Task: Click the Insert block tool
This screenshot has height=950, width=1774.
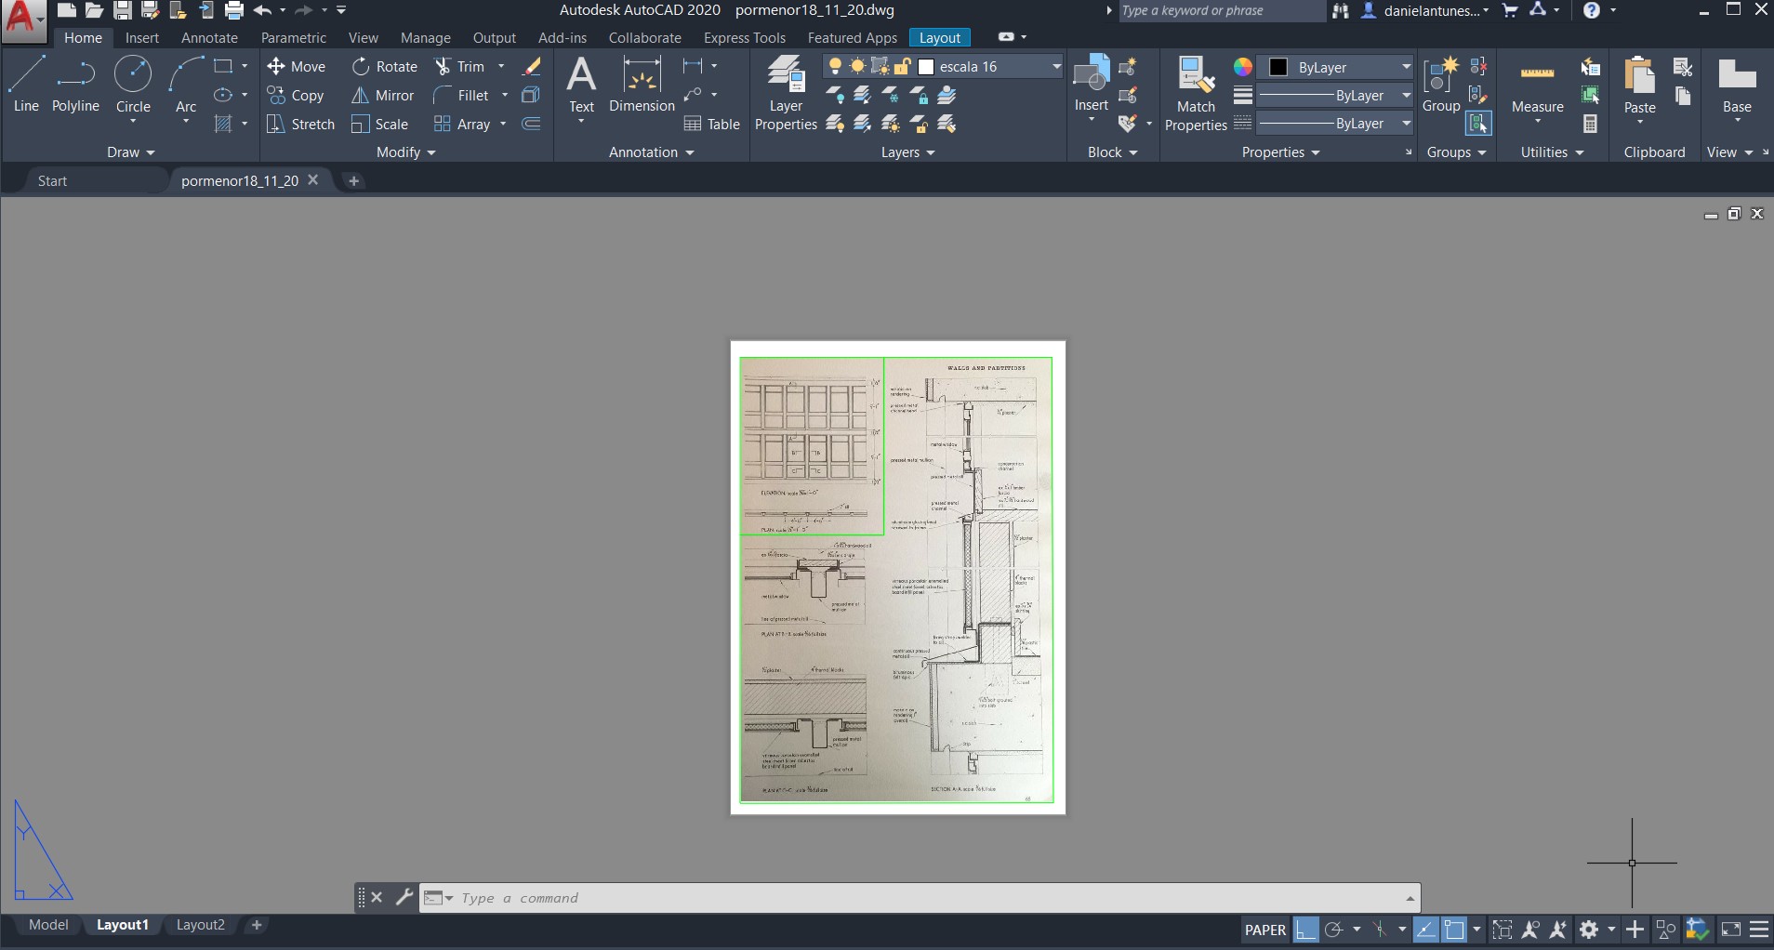Action: tap(1091, 84)
